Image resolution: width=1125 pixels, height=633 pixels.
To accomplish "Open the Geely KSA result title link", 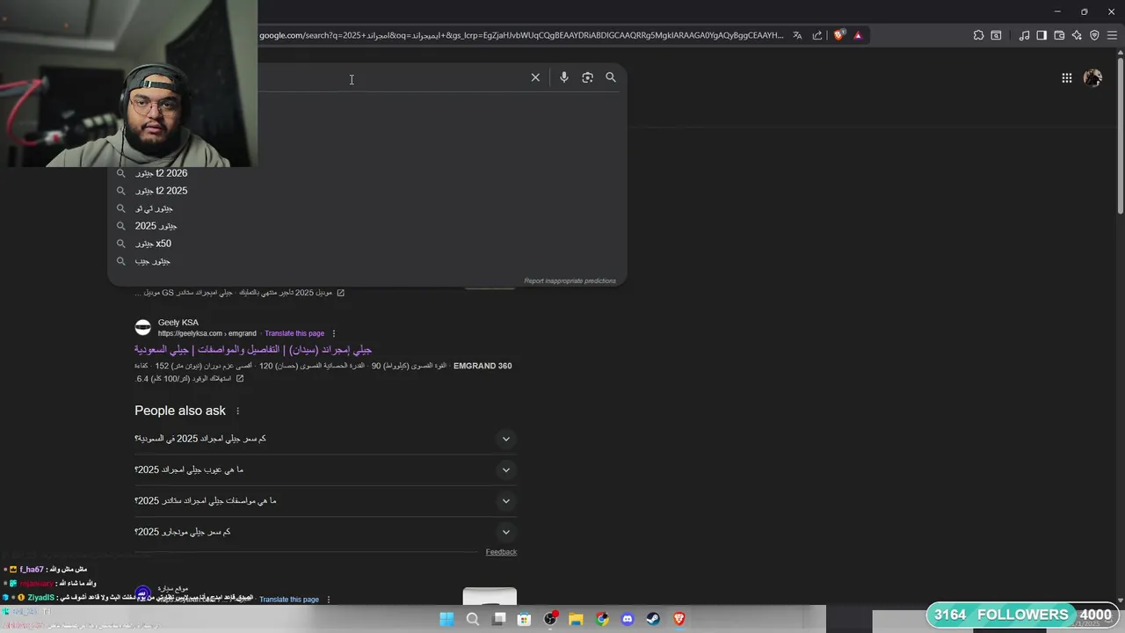I will (253, 349).
